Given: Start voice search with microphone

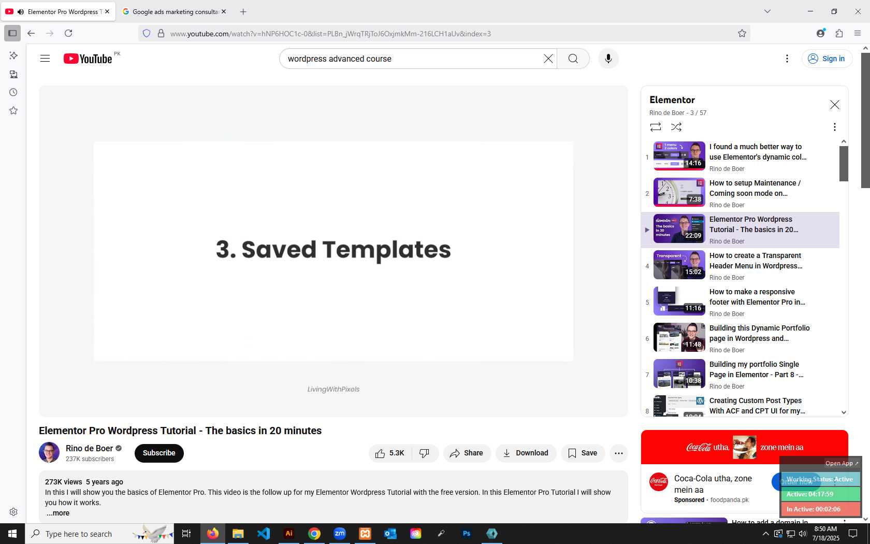Looking at the screenshot, I should [x=608, y=59].
